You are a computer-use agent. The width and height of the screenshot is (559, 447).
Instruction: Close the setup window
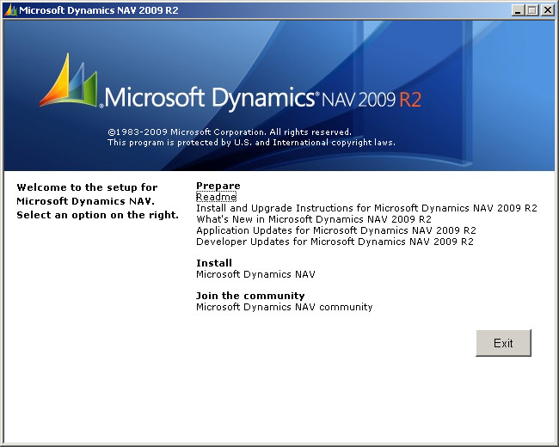547,10
